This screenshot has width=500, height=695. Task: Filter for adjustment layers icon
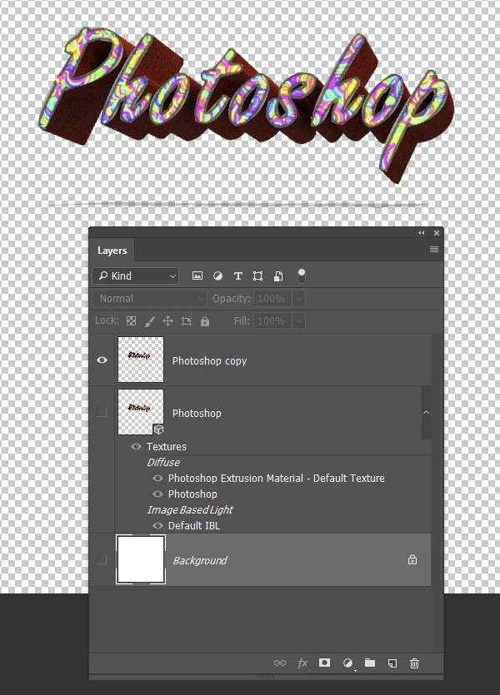coord(217,276)
